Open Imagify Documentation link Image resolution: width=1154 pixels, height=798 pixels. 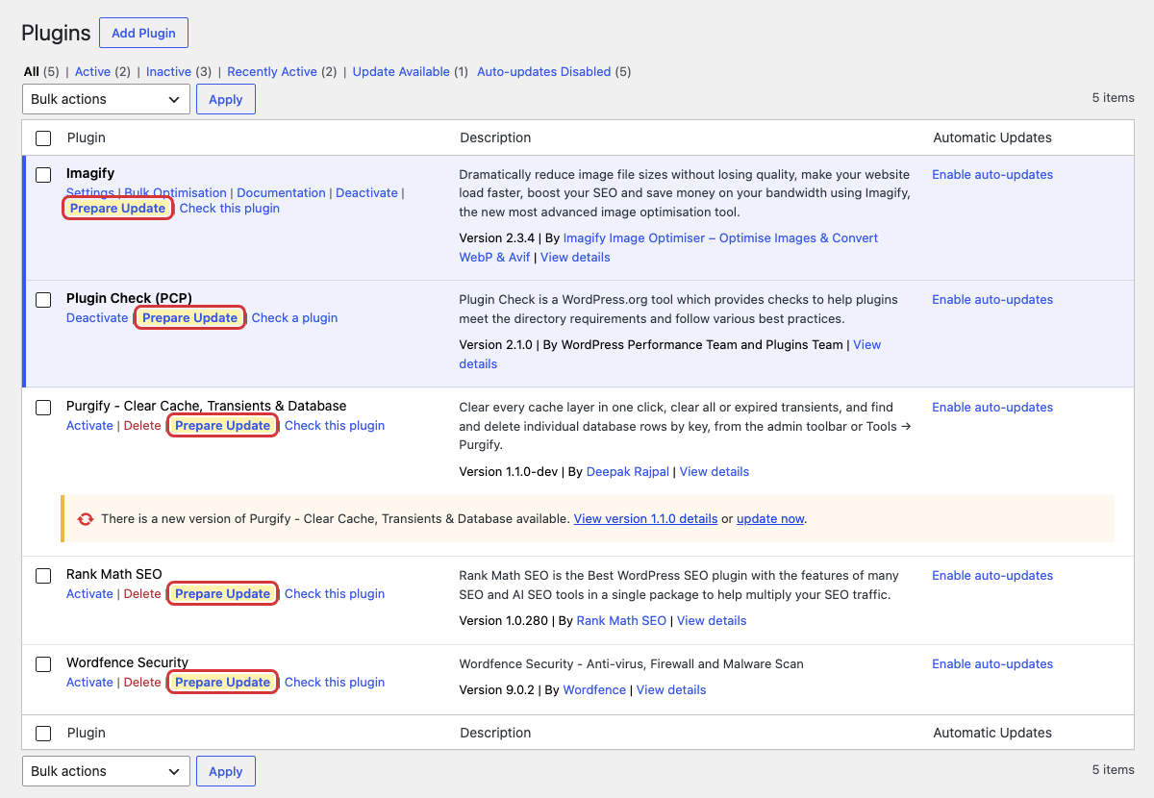(281, 193)
